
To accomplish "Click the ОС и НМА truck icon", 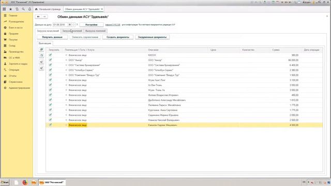I will [x=5, y=57].
